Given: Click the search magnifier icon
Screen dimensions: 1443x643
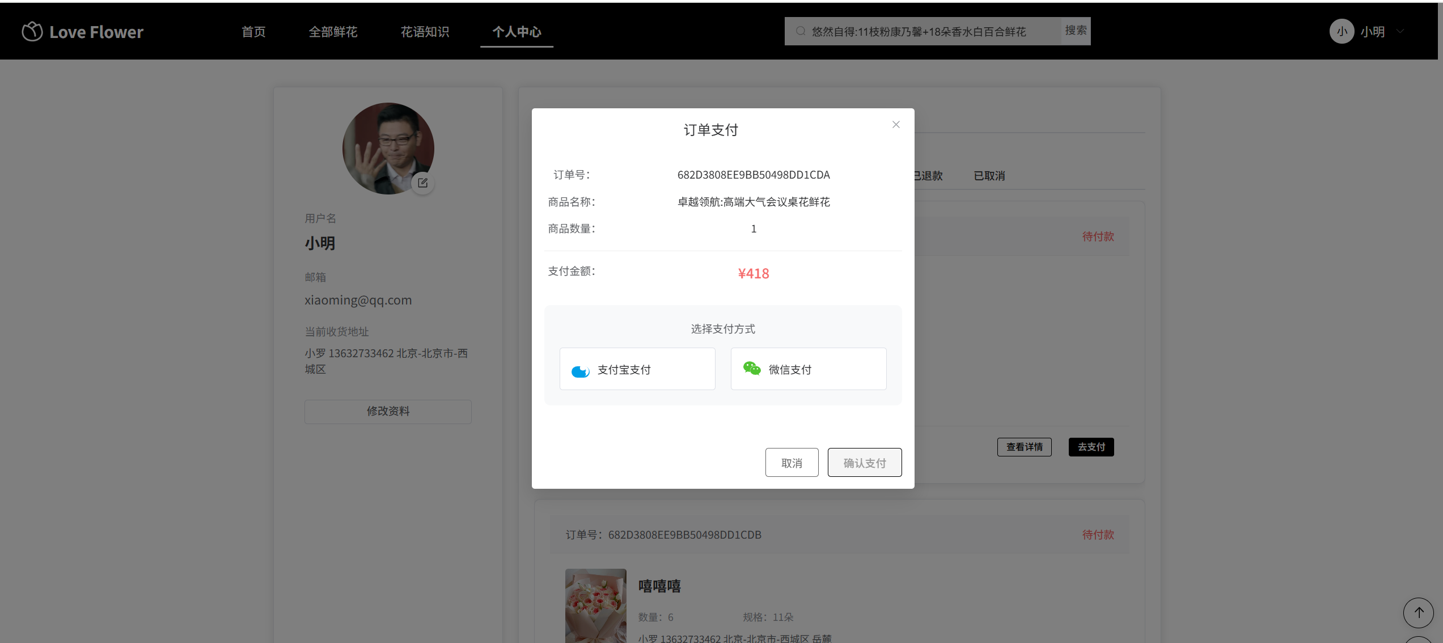Looking at the screenshot, I should (x=801, y=31).
